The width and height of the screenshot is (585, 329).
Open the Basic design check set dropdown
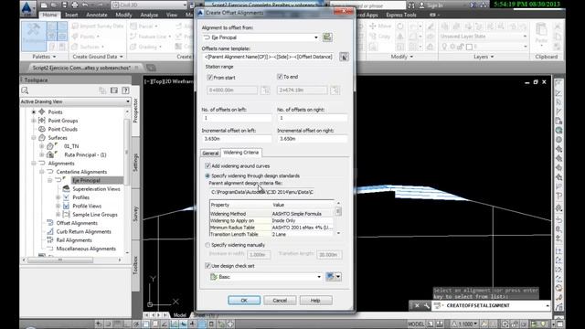(319, 277)
